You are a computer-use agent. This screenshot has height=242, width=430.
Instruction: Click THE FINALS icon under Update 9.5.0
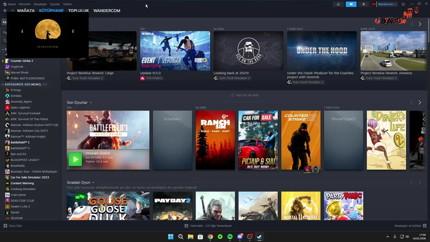pos(142,78)
